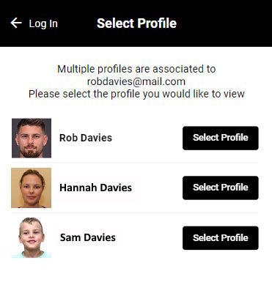Click the Hannah Davies name label
The width and height of the screenshot is (272, 285).
pyautogui.click(x=96, y=188)
